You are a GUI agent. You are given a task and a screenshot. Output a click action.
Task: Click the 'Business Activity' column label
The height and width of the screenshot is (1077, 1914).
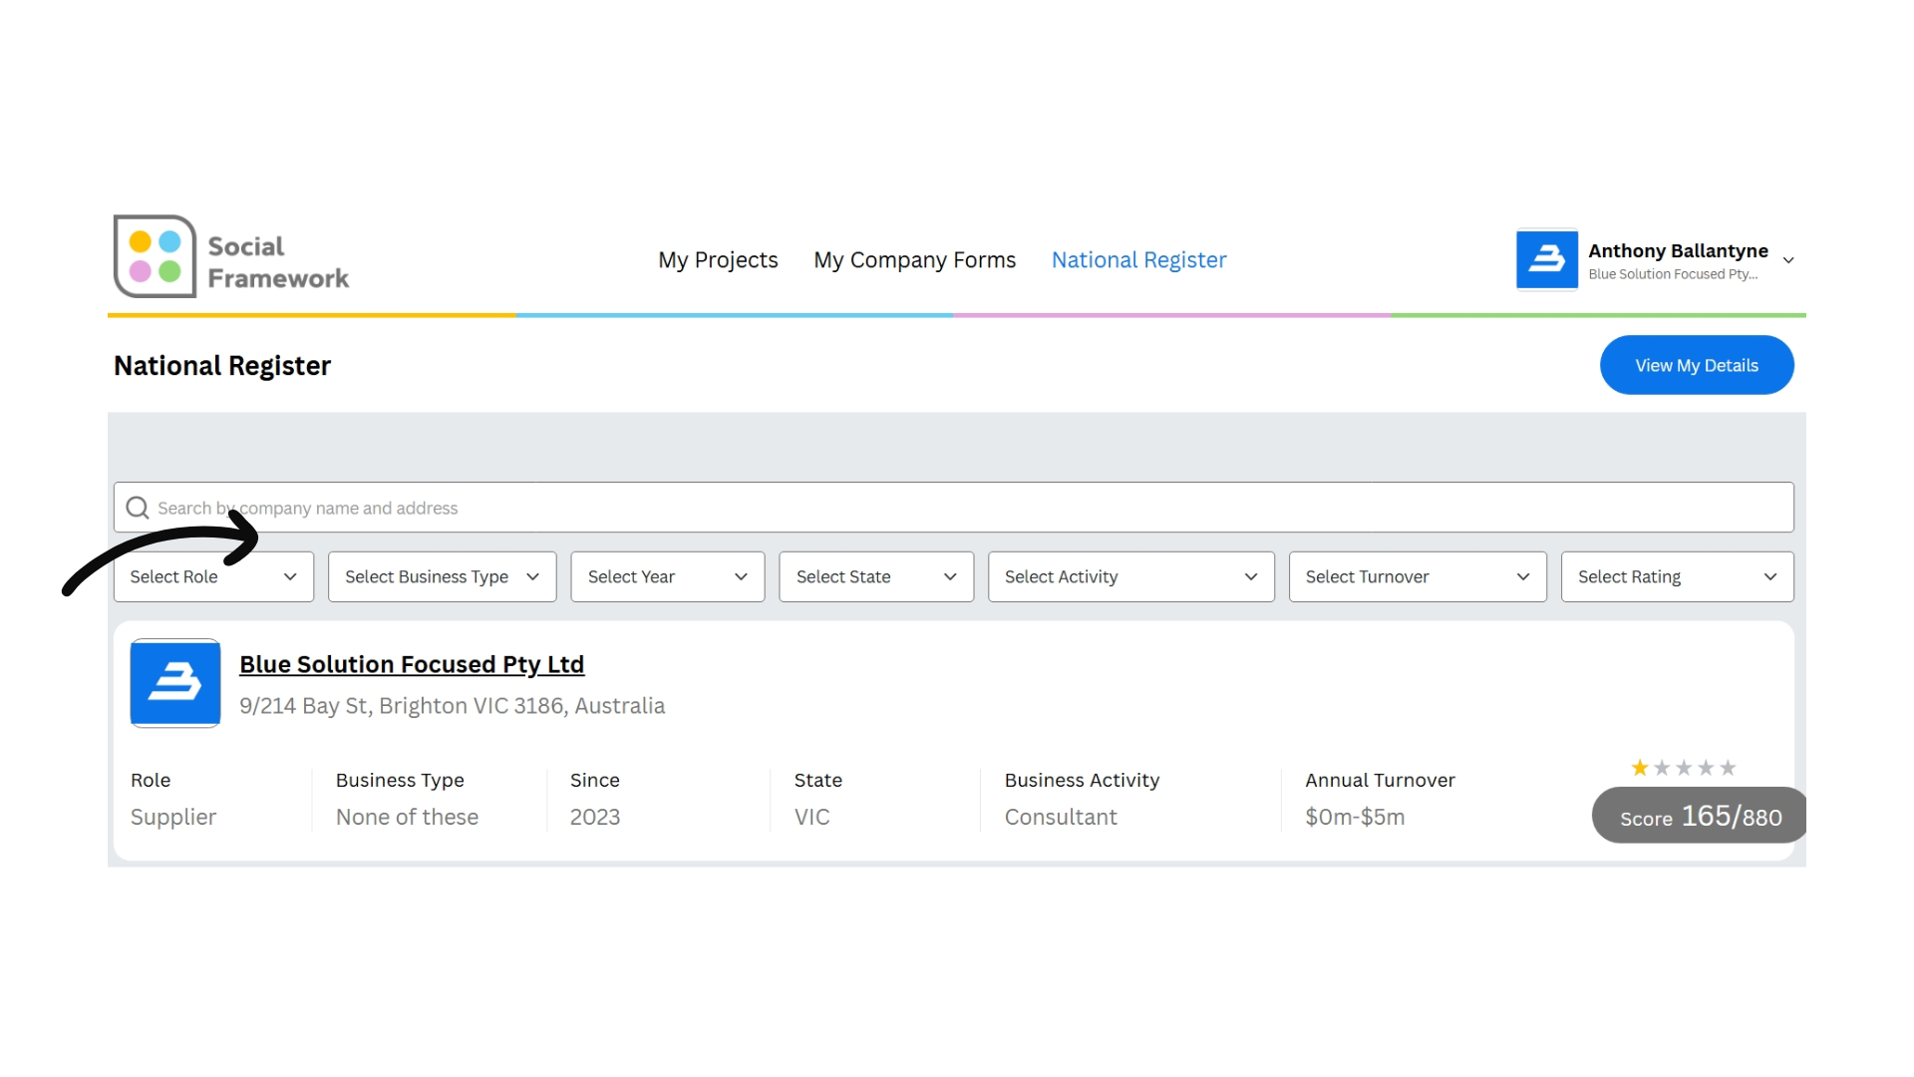[x=1082, y=780]
